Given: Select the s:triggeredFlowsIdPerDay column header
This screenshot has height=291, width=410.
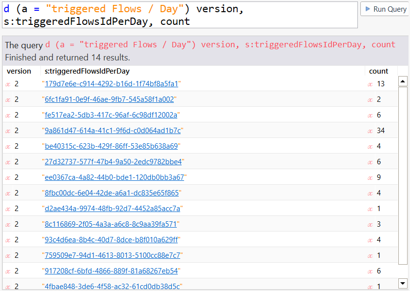Looking at the screenshot, I should (87, 71).
